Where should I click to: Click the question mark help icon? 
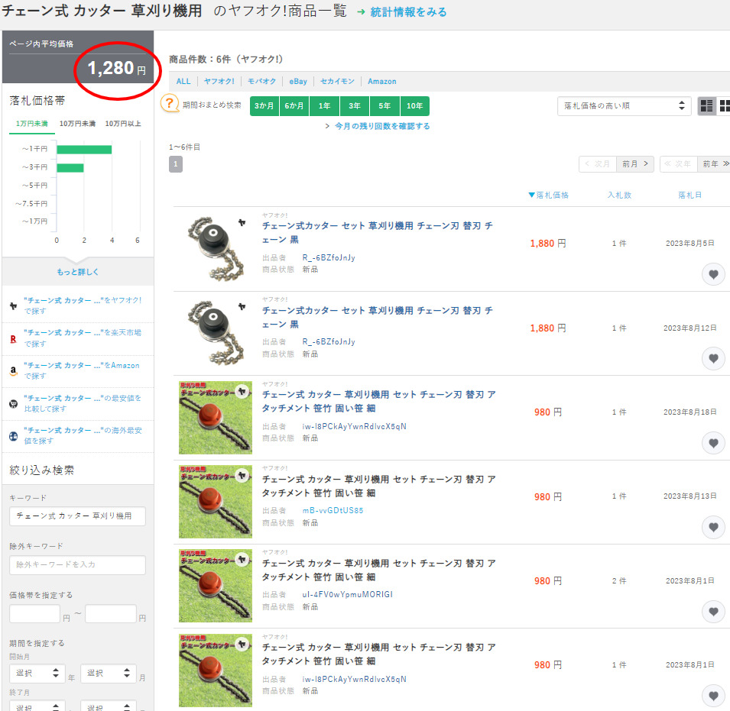pyautogui.click(x=170, y=104)
